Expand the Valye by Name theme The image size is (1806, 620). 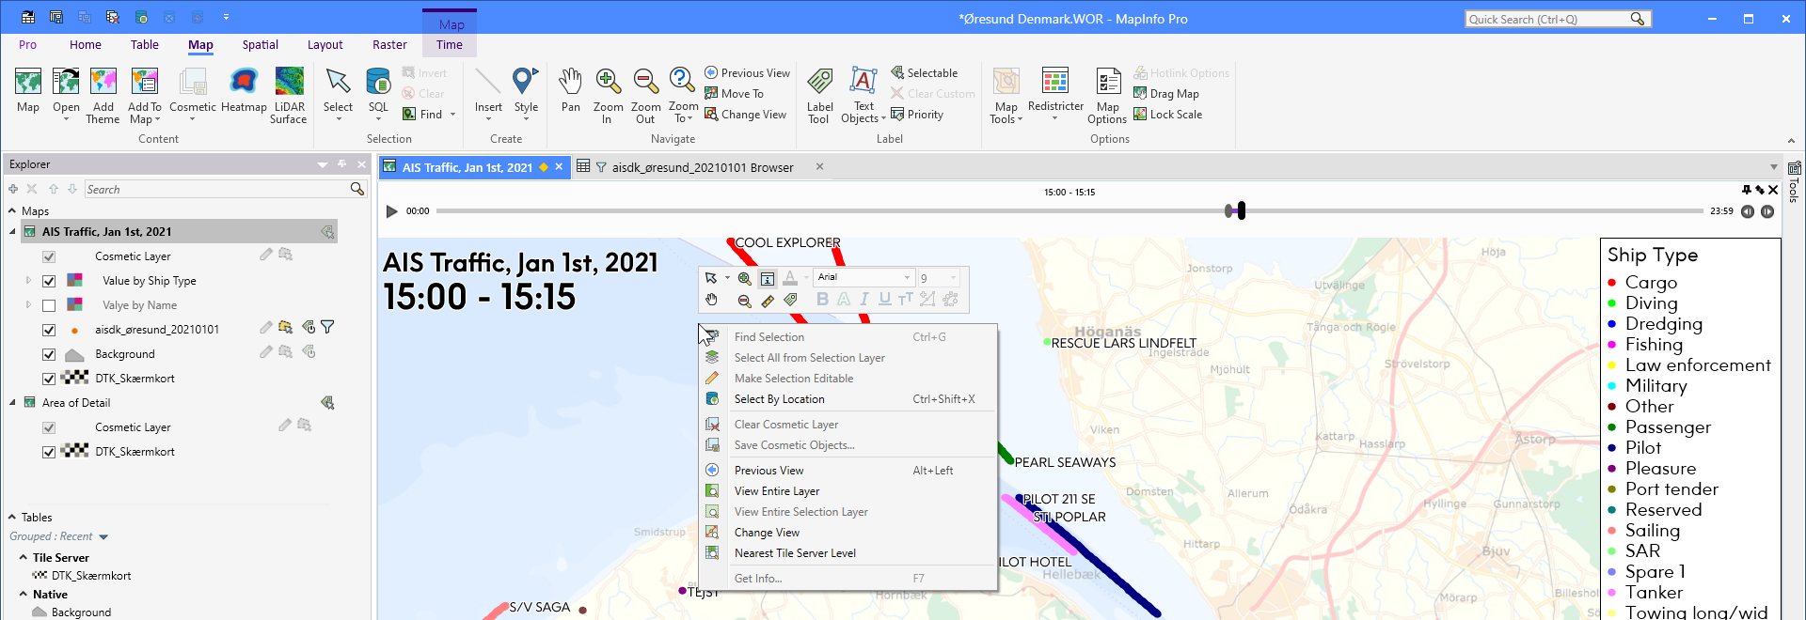tap(28, 304)
